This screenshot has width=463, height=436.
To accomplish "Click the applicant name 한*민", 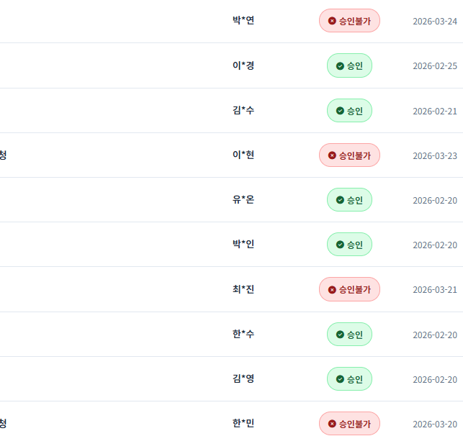I will [243, 423].
